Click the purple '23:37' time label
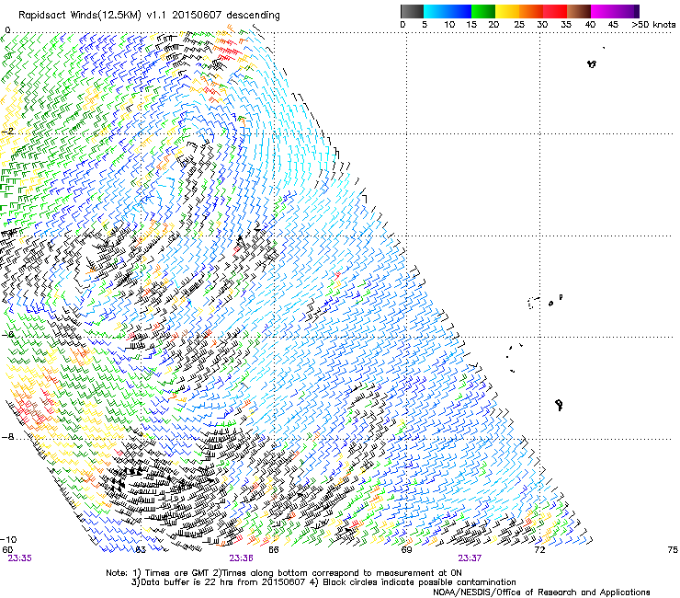The image size is (680, 598). [470, 558]
